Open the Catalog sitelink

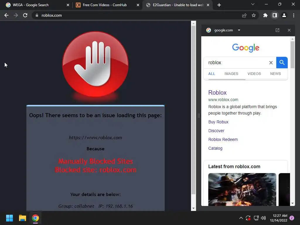pyautogui.click(x=215, y=148)
